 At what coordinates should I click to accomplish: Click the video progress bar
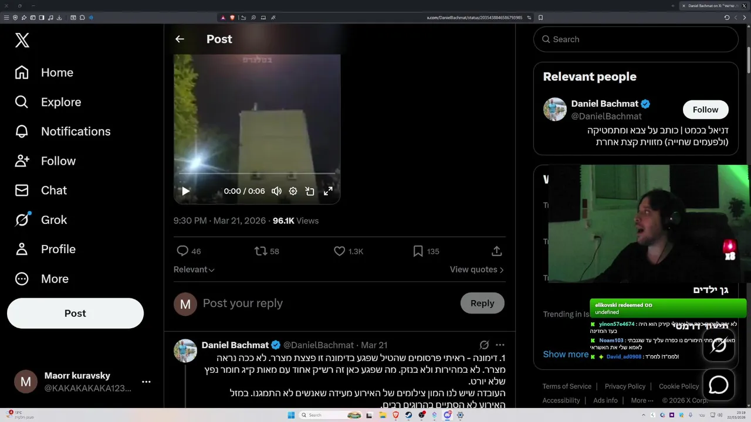pos(257,174)
